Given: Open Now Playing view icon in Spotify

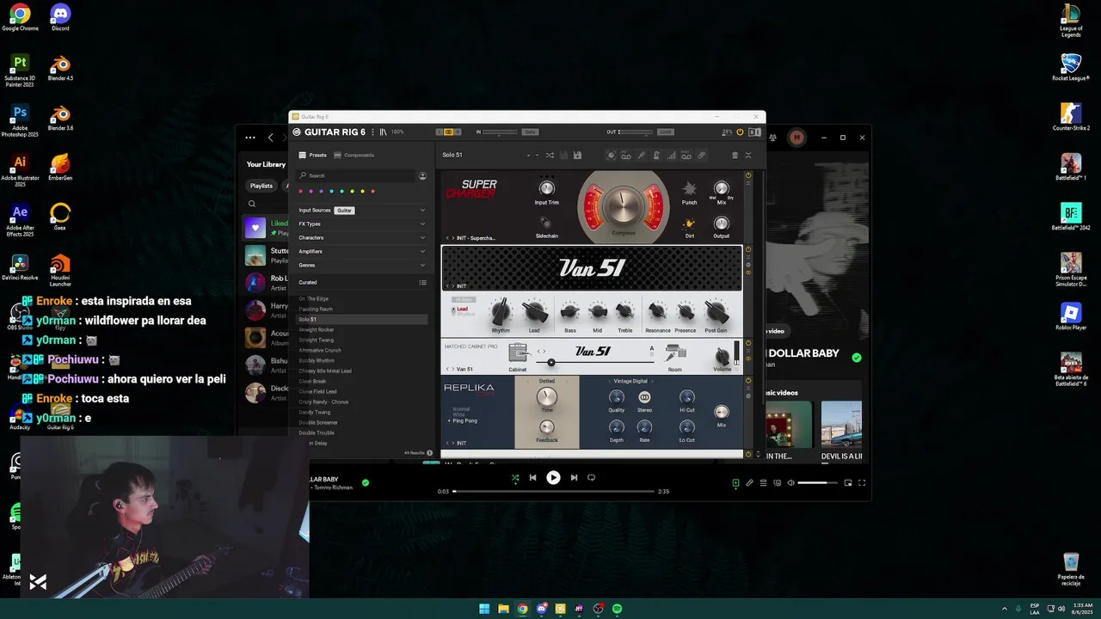Looking at the screenshot, I should coord(735,483).
